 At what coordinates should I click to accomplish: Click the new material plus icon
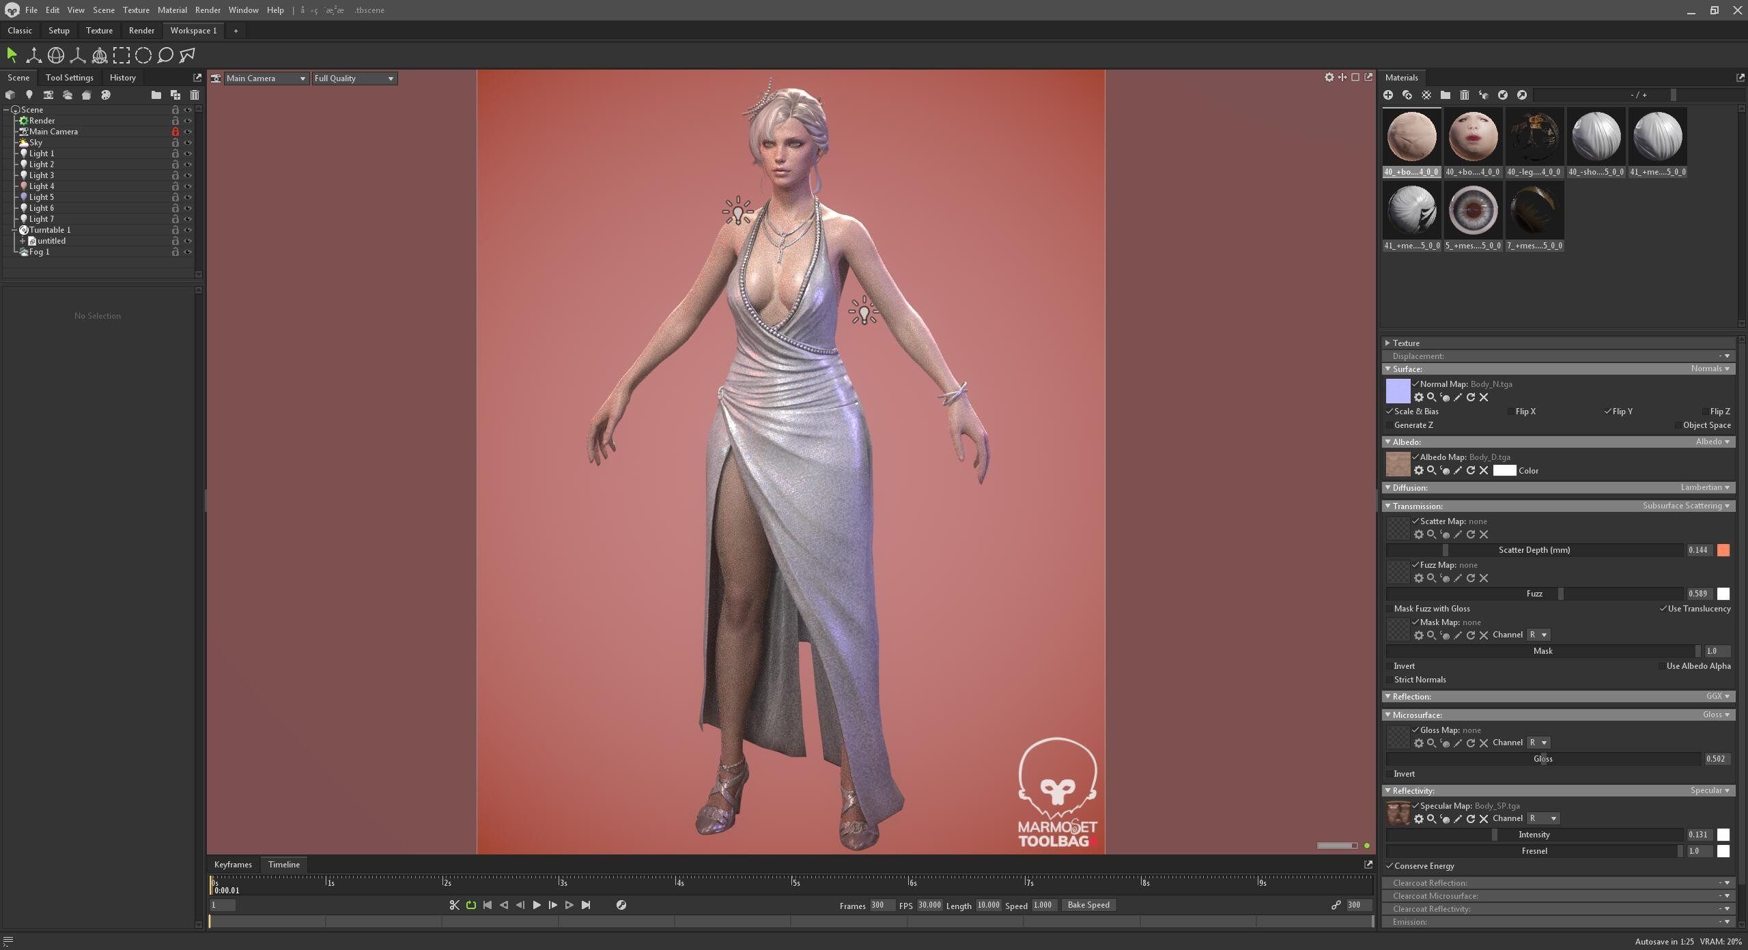(1388, 95)
